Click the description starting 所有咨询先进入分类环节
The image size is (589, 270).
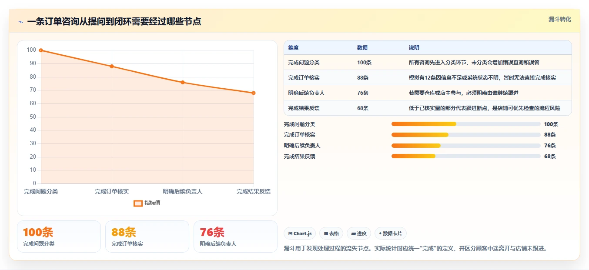474,63
